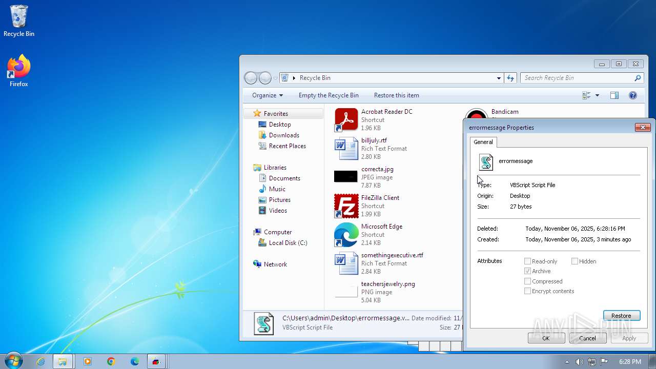Click the search magnifier icon
This screenshot has width=656, height=369.
pos(638,78)
